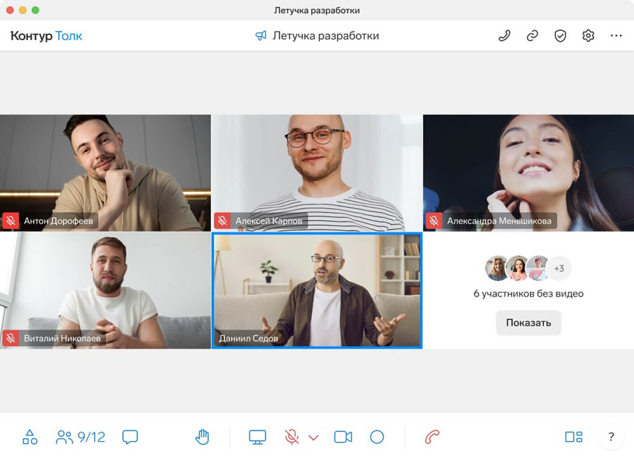Click muted mic icon on Алексей Карпов tile
Viewport: 634px width, 461px height.
(222, 221)
